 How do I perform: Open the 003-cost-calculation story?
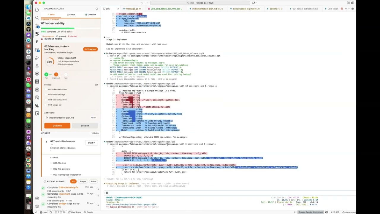[57, 100]
